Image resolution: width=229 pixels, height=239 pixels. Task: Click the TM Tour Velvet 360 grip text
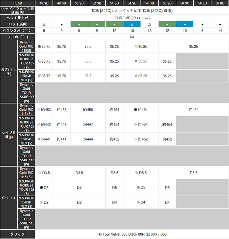132,234
